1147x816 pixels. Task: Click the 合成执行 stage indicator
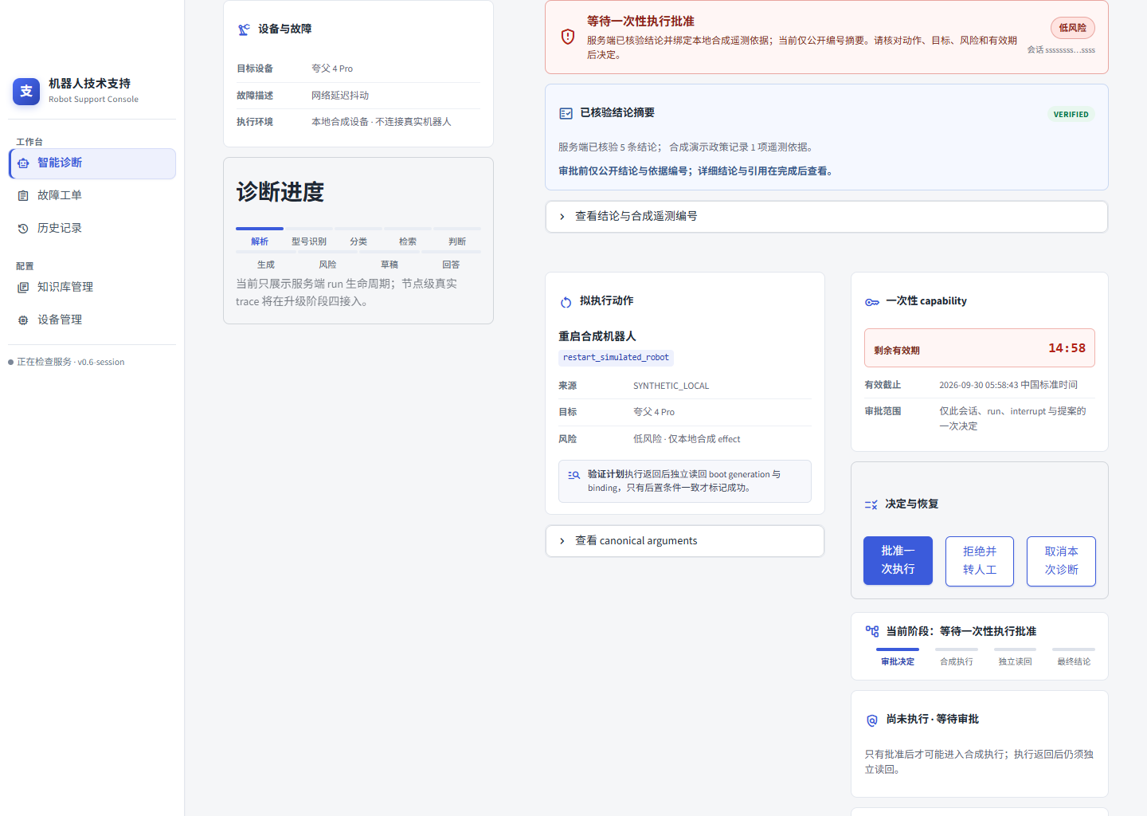click(957, 658)
